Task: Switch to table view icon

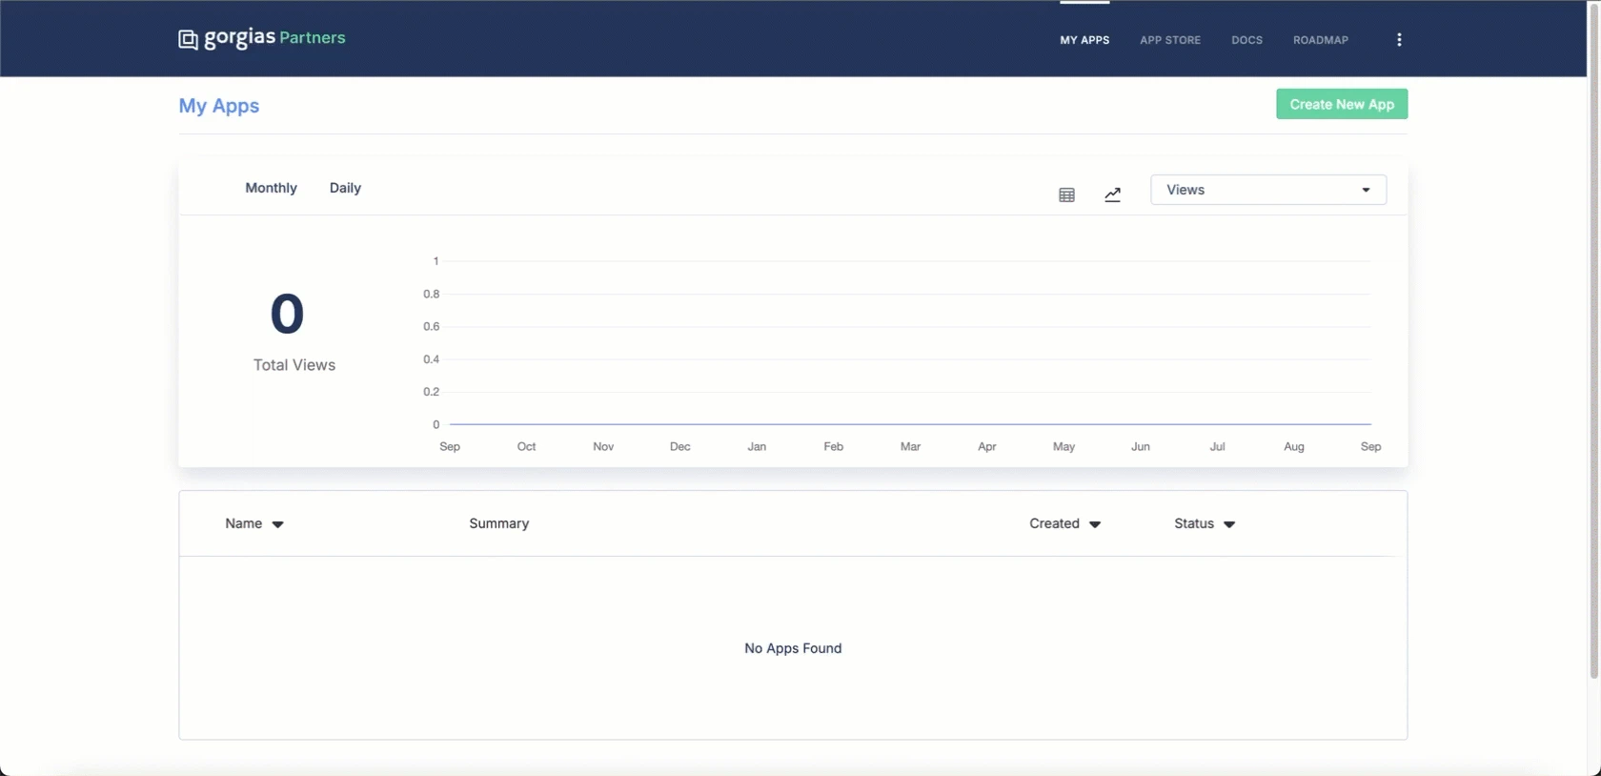Action: point(1066,194)
